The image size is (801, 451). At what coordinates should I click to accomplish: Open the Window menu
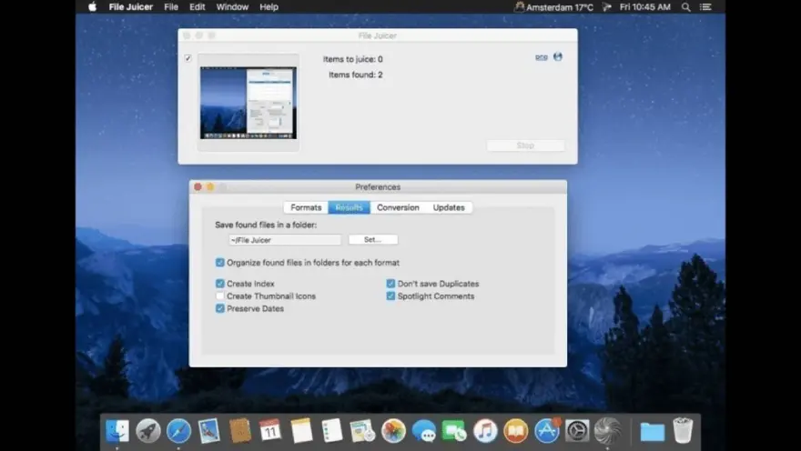(x=232, y=7)
